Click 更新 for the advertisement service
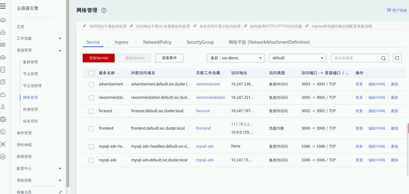Viewport: 409px width, 194px height. pos(359,84)
